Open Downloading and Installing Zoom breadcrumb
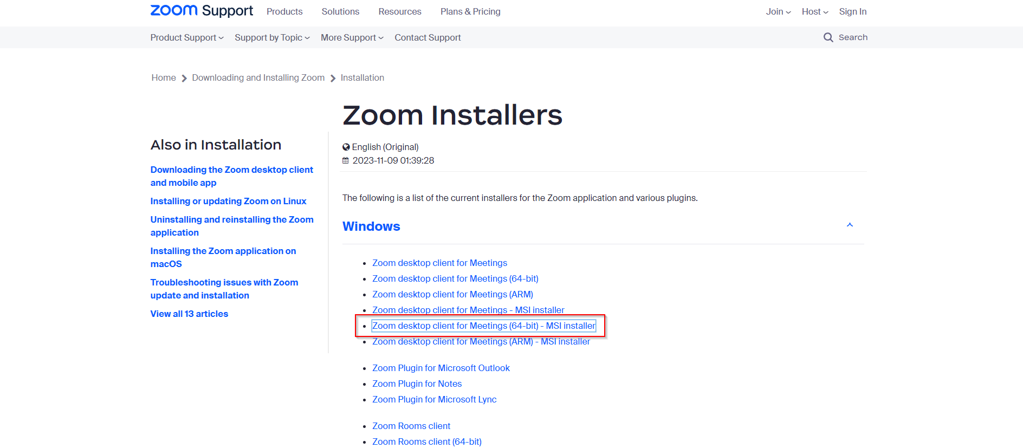 tap(258, 77)
